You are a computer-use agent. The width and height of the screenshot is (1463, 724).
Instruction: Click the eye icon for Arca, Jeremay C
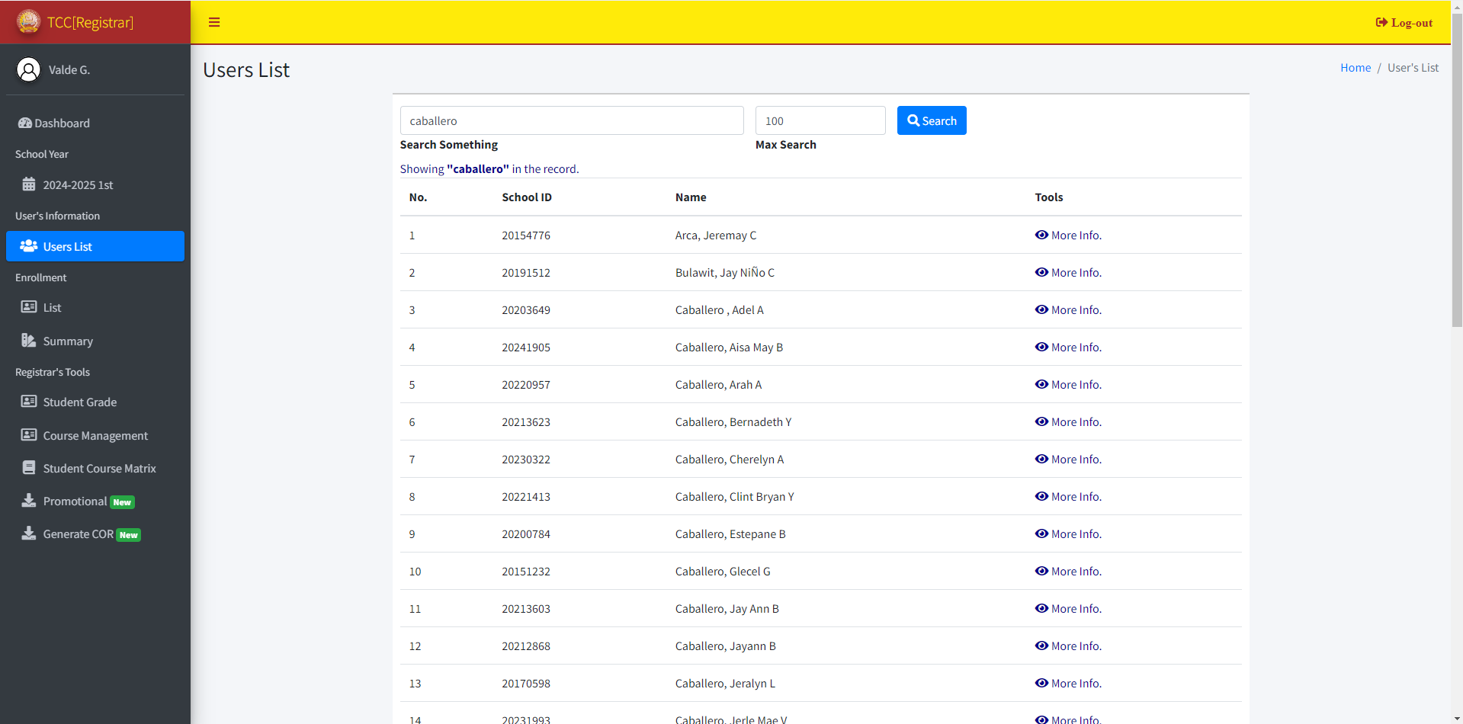(x=1041, y=235)
